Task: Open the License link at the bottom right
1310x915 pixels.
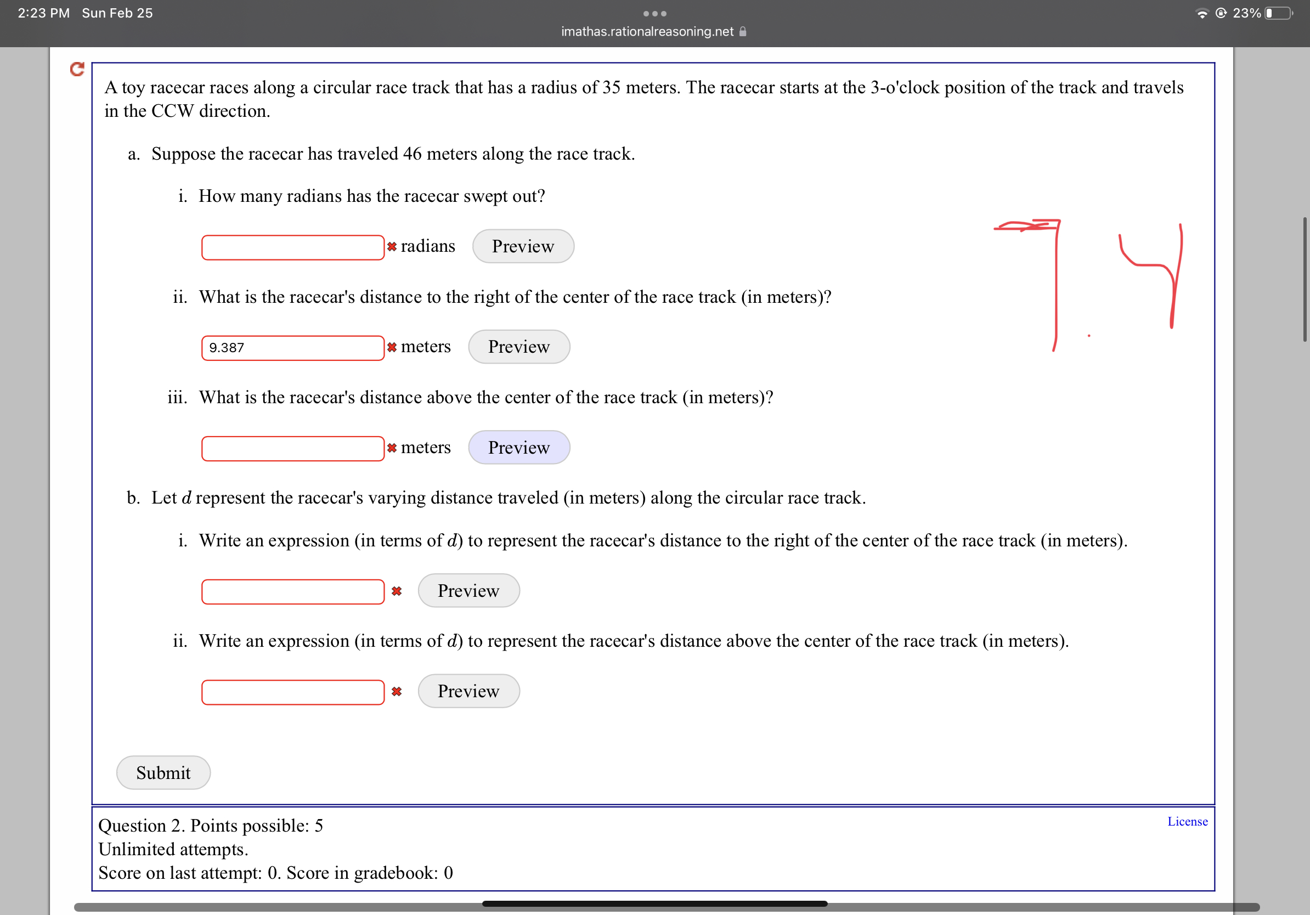Action: pyautogui.click(x=1187, y=821)
